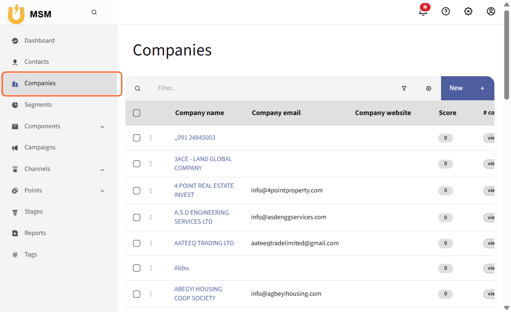Open the Segments page
Image resolution: width=511 pixels, height=312 pixels.
(x=38, y=105)
